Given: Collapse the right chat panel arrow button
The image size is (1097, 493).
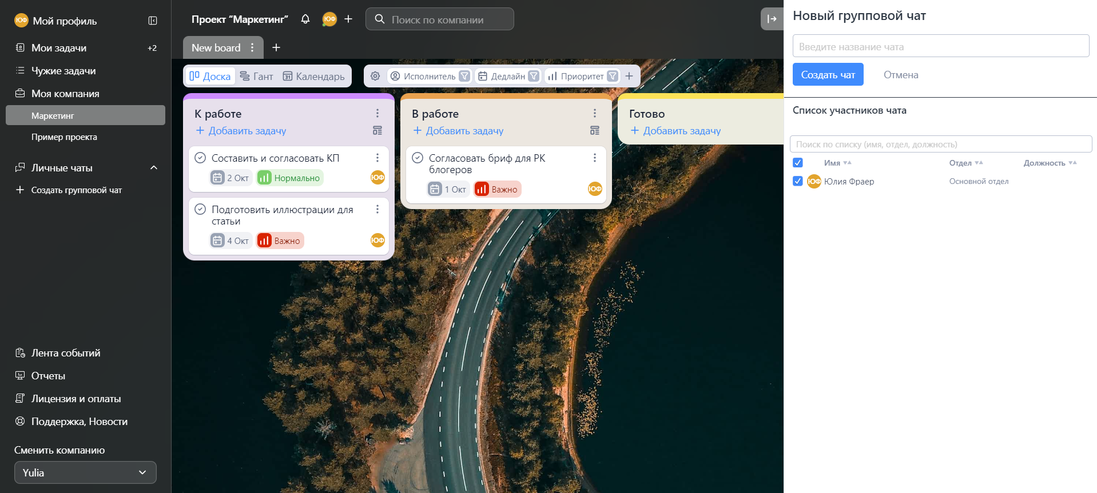Looking at the screenshot, I should (x=772, y=19).
